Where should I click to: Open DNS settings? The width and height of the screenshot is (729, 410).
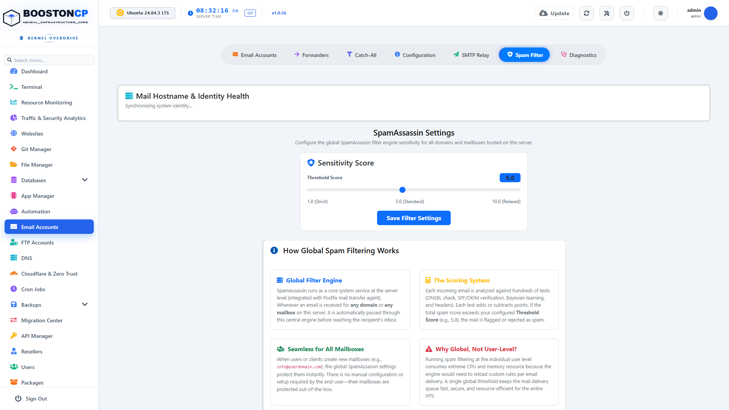49,258
